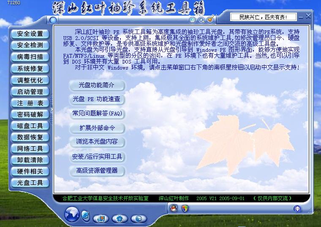Click the monitor icon in top toolbar
Screen dimensions: 321x227
[192, 20]
